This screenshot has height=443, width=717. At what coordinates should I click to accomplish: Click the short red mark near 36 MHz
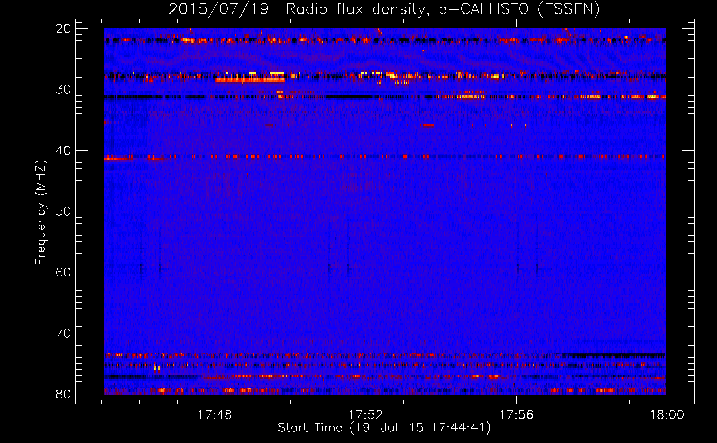point(428,125)
